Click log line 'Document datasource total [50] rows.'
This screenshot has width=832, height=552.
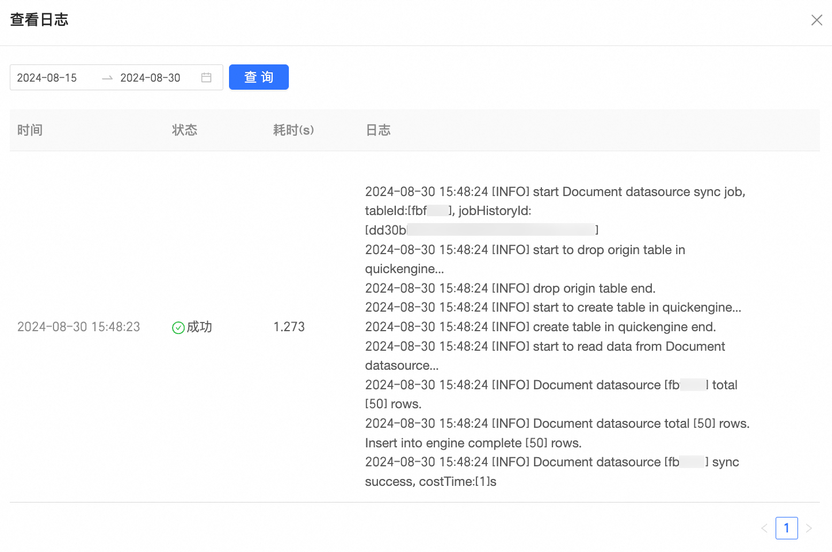(558, 423)
